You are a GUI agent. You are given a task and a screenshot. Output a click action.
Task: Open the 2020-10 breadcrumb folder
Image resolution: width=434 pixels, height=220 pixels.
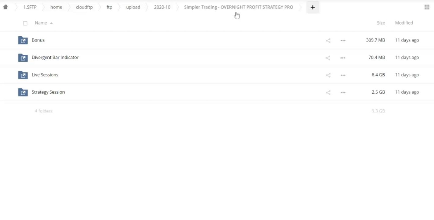pos(162,7)
